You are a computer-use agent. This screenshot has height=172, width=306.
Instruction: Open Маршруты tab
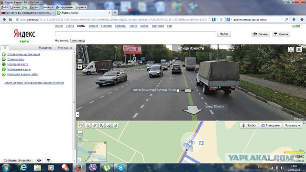coord(45,48)
